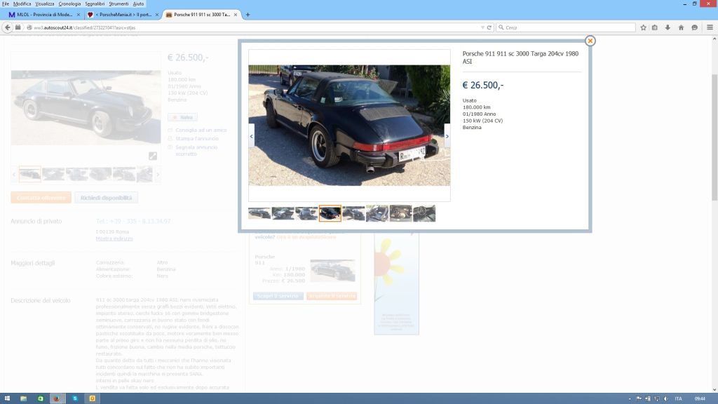Select sixth thumbnail showing open hood
718x404 pixels.
tap(377, 213)
